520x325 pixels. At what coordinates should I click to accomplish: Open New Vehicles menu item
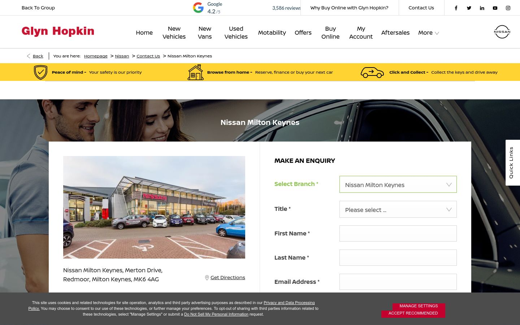point(174,32)
